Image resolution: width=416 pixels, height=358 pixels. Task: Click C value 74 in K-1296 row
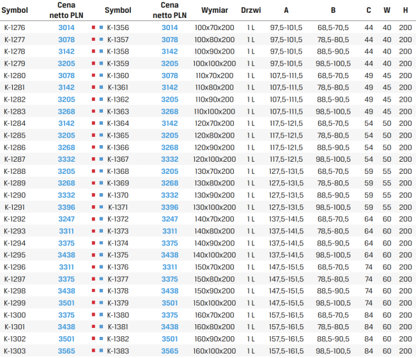pos(369,267)
